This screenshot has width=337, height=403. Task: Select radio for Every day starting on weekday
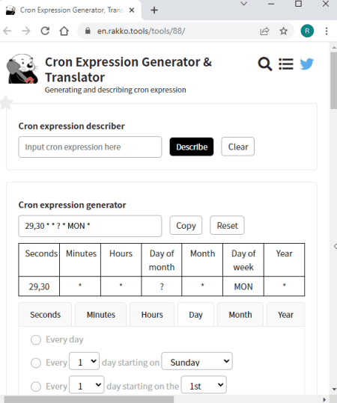click(x=36, y=363)
